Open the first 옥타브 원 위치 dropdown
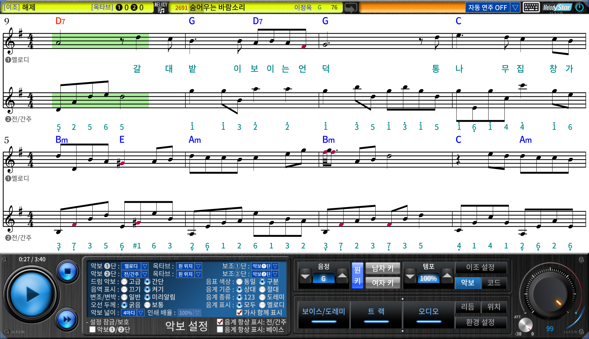This screenshot has height=339, width=589. [199, 266]
